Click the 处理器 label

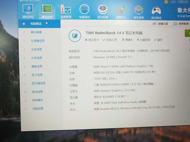click(x=73, y=67)
